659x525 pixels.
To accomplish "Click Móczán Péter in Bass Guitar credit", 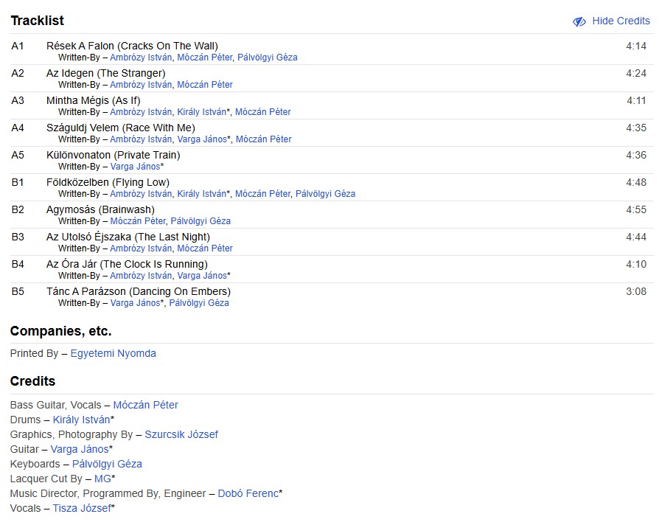I will pos(145,405).
